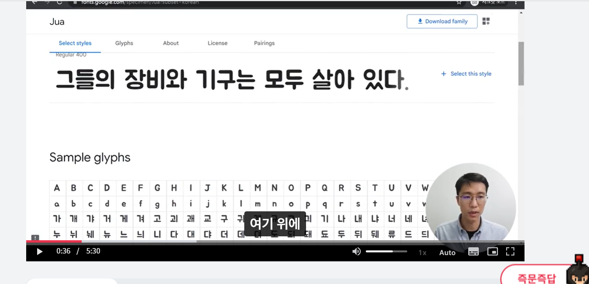Adjust the volume slider
Image resolution: width=589 pixels, height=284 pixels.
(386, 252)
